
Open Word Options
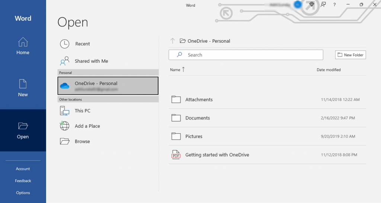23,193
